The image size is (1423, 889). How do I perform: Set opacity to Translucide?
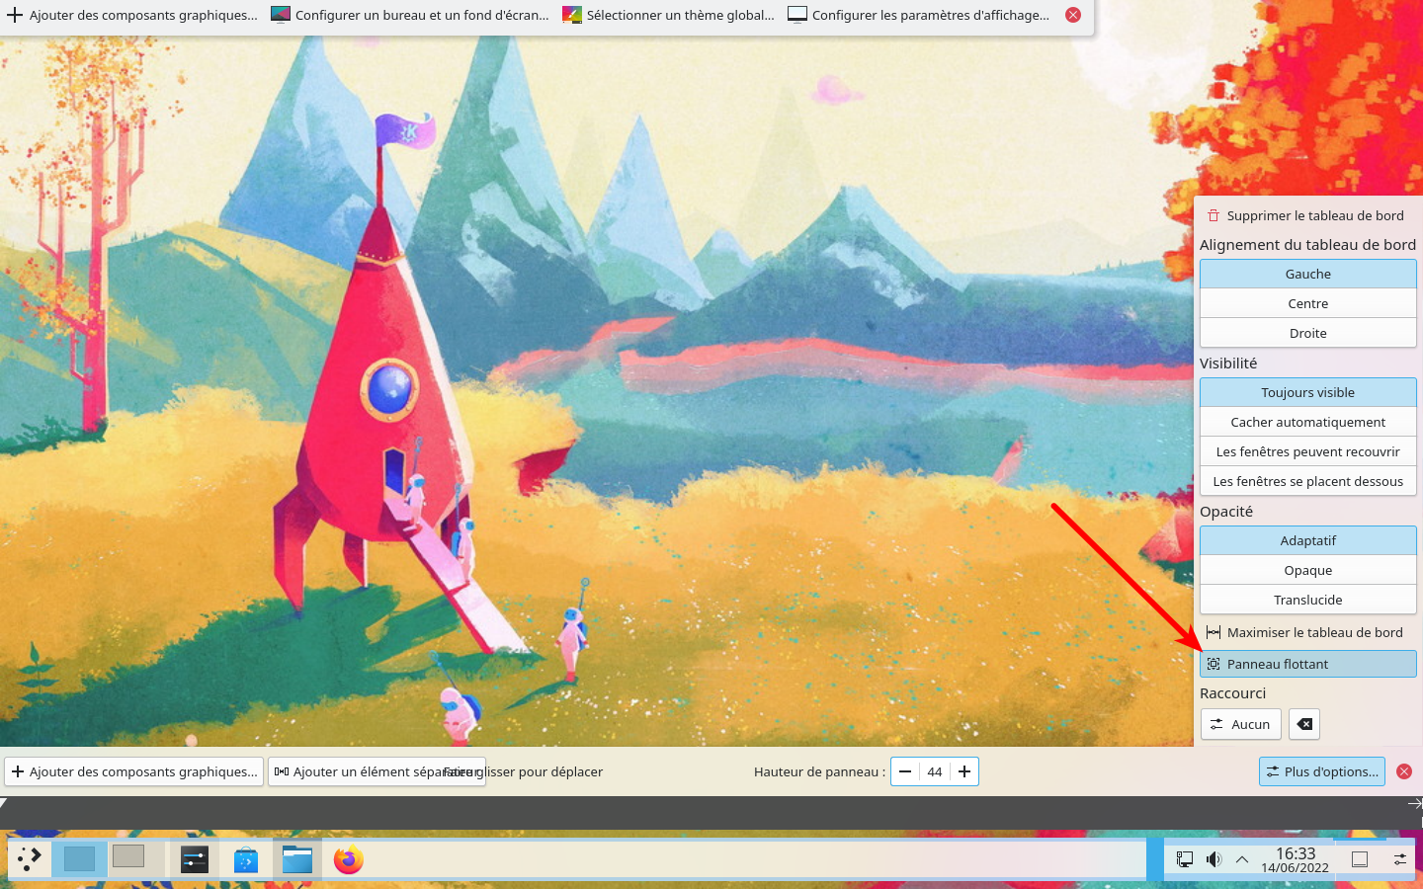(x=1308, y=600)
